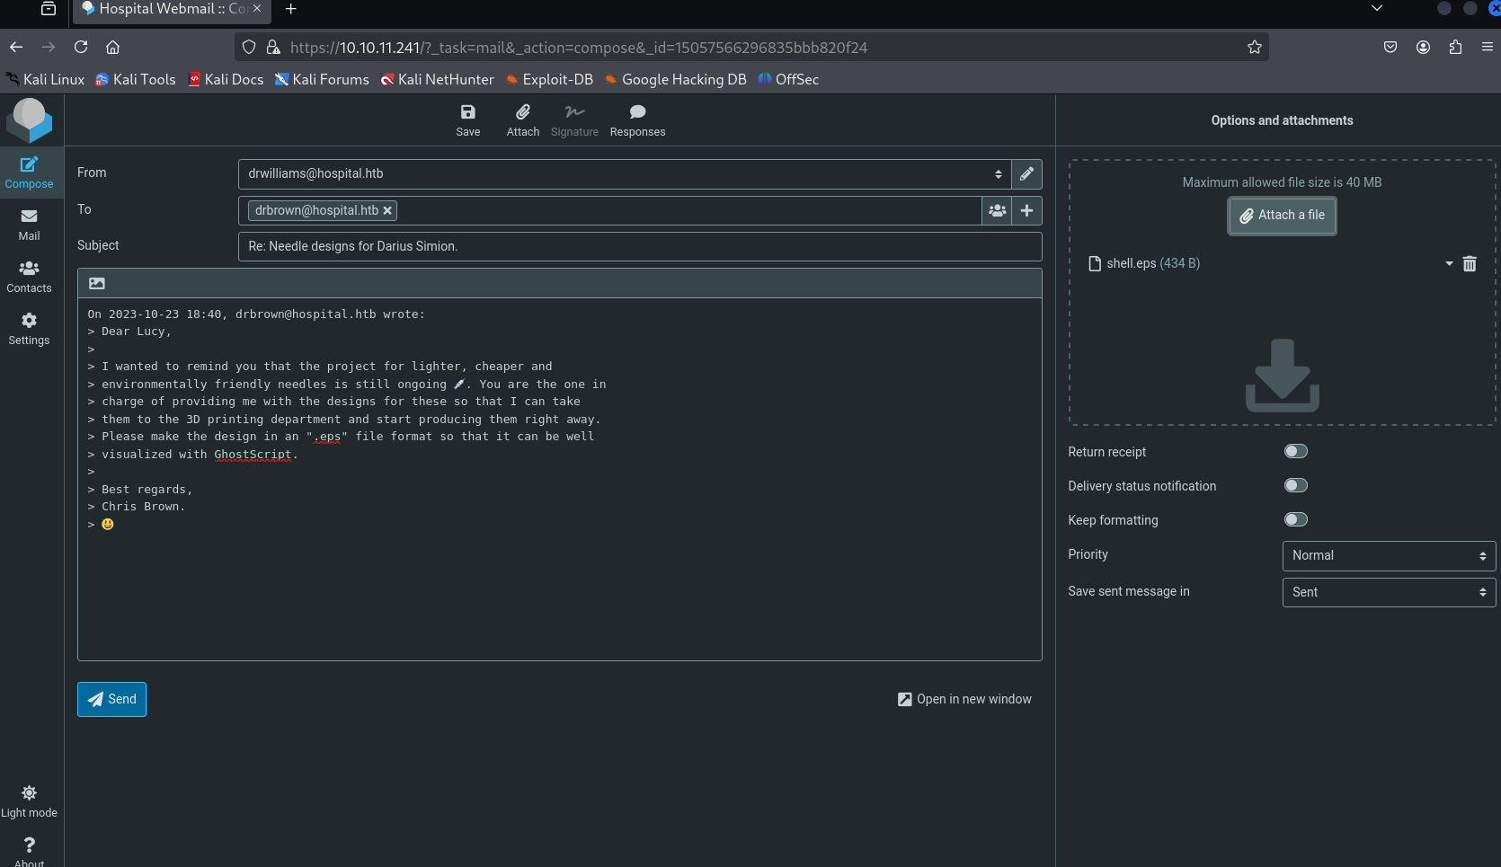Click the Attach a file button

(x=1282, y=216)
